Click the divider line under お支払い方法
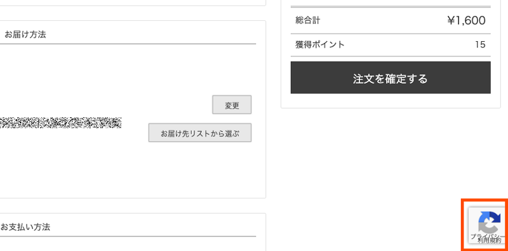Image resolution: width=508 pixels, height=251 pixels. pyautogui.click(x=128, y=236)
